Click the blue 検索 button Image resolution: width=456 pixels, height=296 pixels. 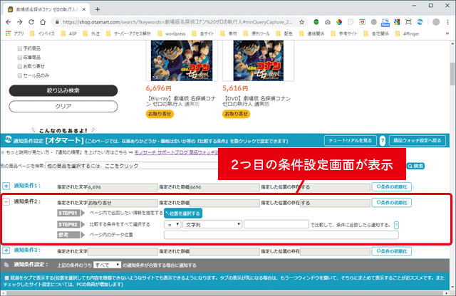pos(415,166)
